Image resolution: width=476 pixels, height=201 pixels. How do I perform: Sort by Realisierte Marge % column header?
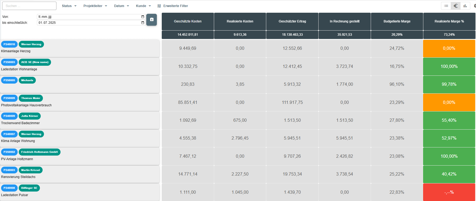pyautogui.click(x=449, y=21)
